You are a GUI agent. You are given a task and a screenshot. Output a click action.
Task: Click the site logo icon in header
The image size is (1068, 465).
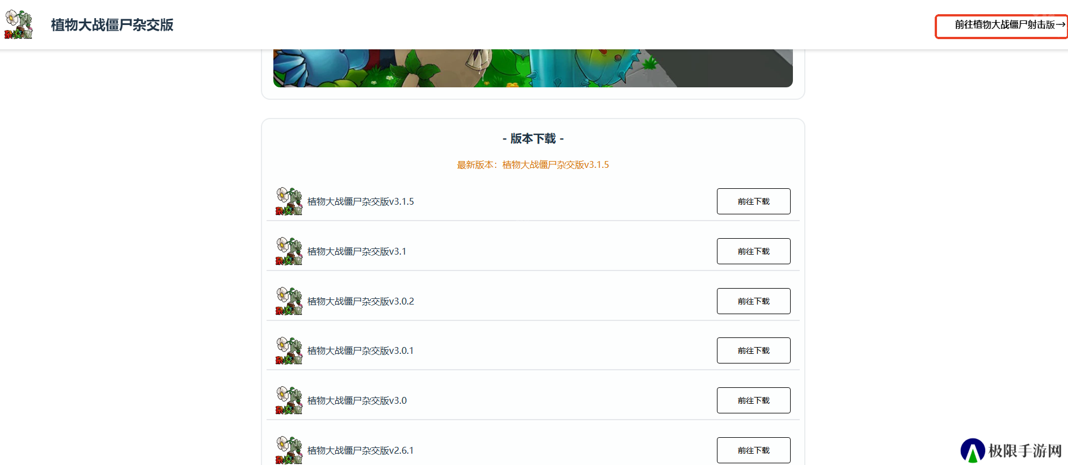[19, 24]
